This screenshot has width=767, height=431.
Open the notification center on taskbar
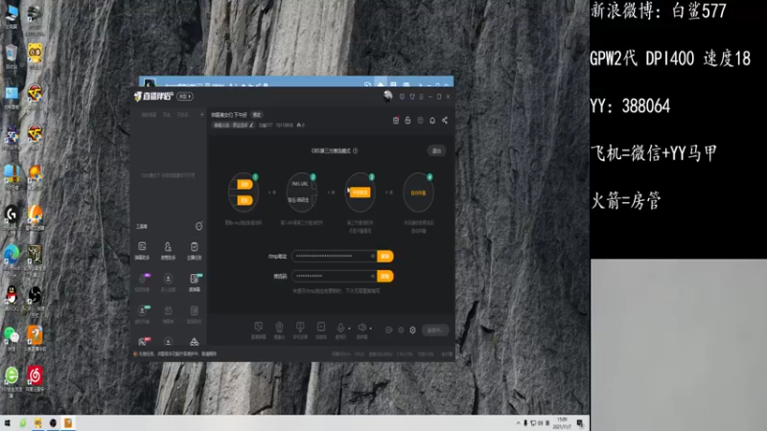[x=580, y=423]
